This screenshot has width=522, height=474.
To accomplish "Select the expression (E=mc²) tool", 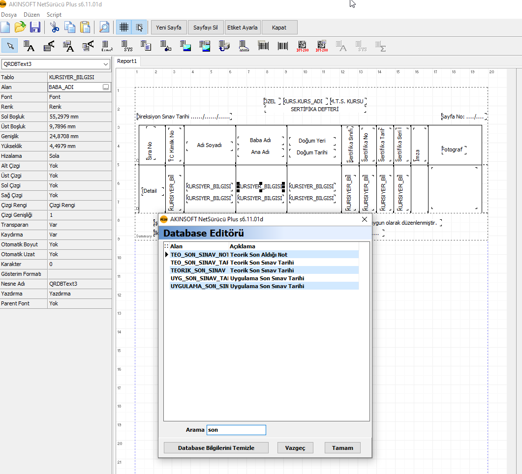I will point(107,47).
